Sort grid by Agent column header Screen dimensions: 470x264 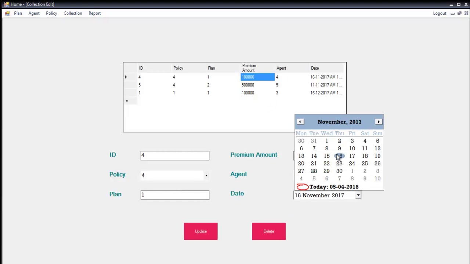[x=292, y=68]
